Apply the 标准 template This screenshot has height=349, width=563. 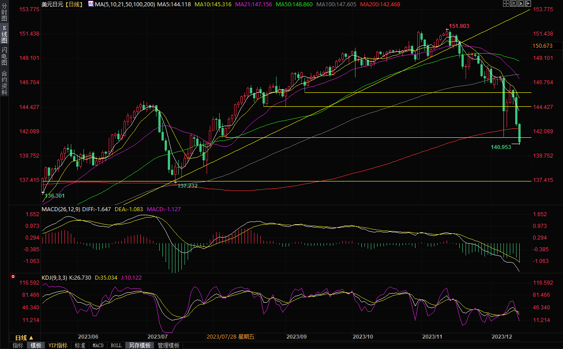(x=80, y=345)
